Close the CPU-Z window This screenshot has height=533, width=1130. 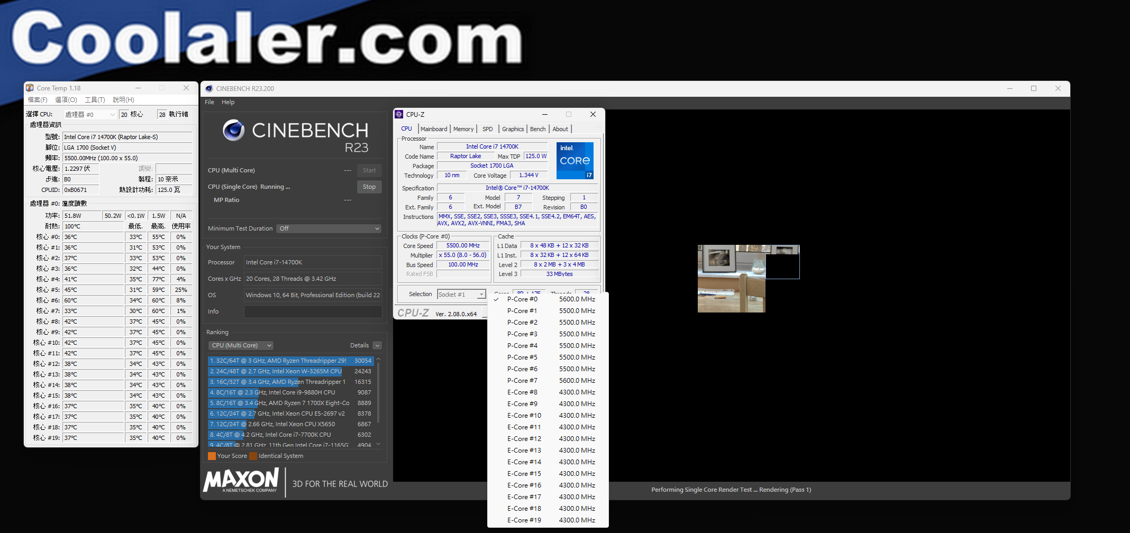593,114
